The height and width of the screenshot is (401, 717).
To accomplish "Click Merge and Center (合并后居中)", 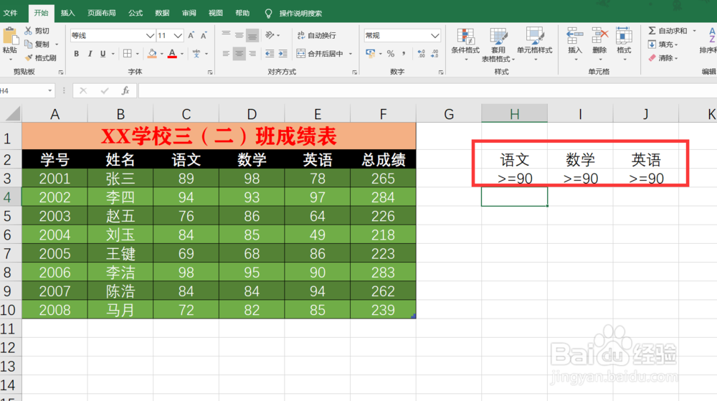I will pyautogui.click(x=320, y=54).
